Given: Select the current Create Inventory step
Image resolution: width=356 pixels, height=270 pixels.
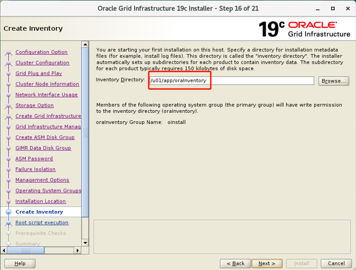Looking at the screenshot, I should point(39,212).
